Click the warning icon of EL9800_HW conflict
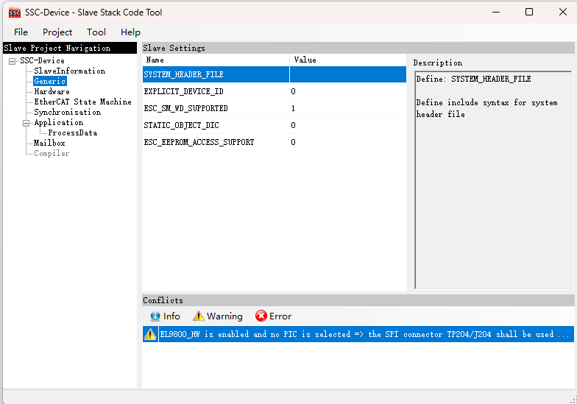The image size is (577, 404). (x=150, y=334)
